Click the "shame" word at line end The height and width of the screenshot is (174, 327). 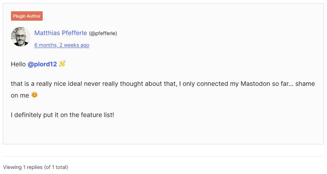305,84
